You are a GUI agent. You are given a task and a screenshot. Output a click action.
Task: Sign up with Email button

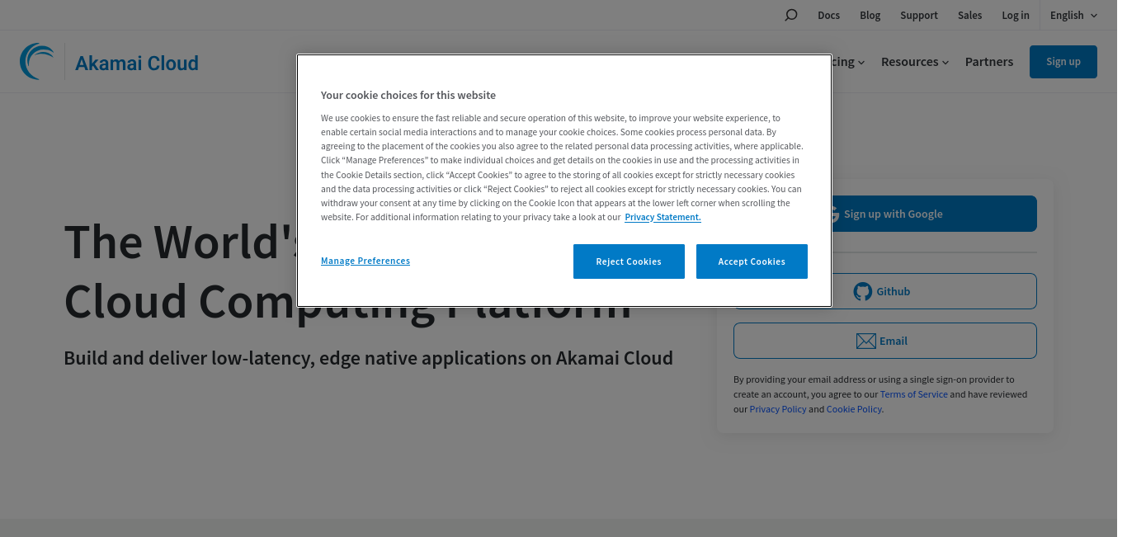click(885, 341)
